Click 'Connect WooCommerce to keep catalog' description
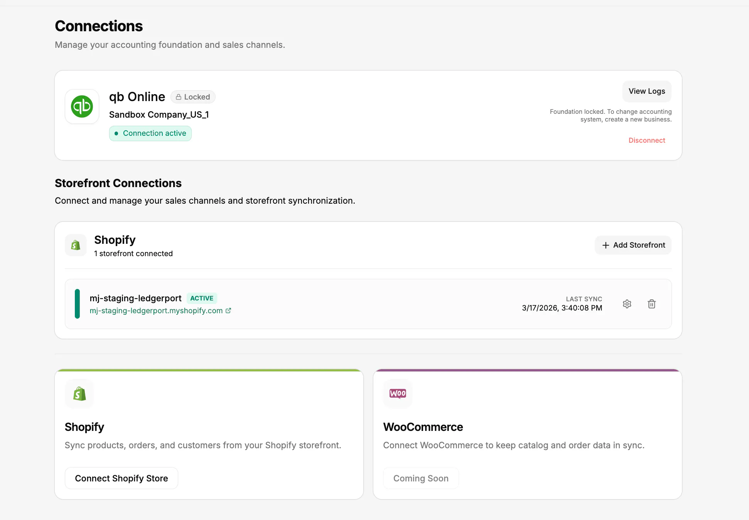The height and width of the screenshot is (520, 749). (x=514, y=445)
